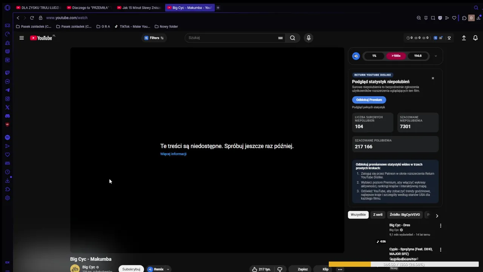
Task: Open YouTube notifications bell
Action: [475, 38]
